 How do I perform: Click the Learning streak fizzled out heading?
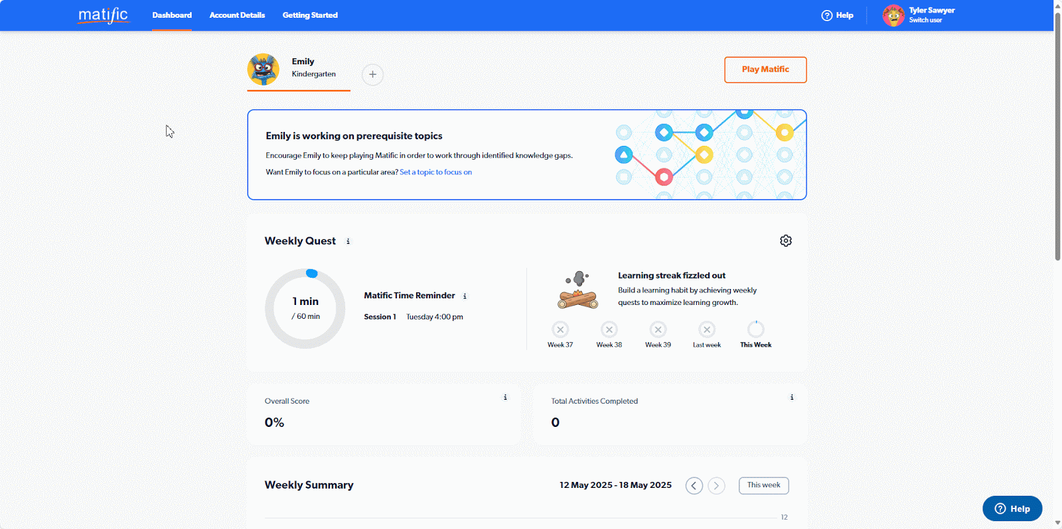(x=672, y=276)
